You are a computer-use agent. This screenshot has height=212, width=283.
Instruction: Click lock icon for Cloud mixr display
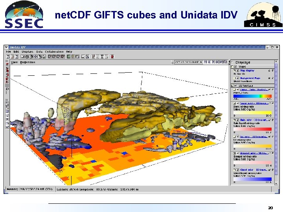(x=270, y=170)
